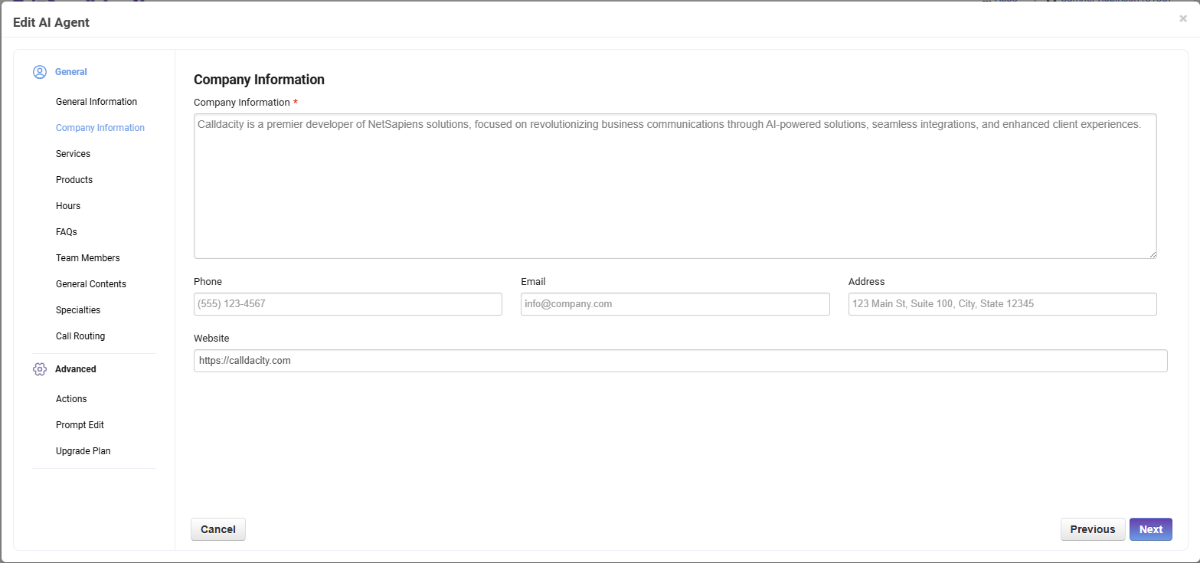Go to the Services section
The width and height of the screenshot is (1200, 563).
click(73, 154)
